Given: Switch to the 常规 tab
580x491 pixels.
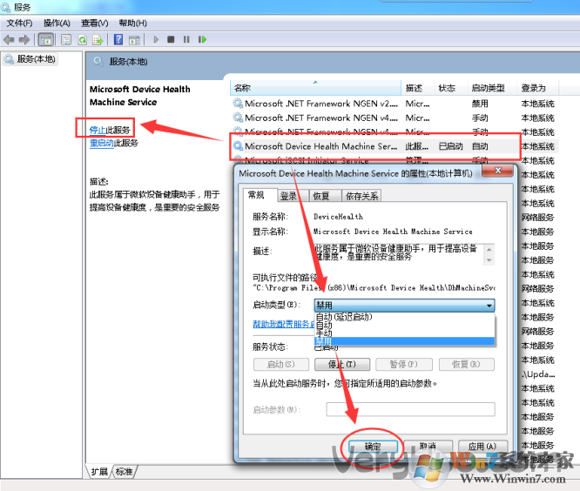Looking at the screenshot, I should click(x=256, y=195).
